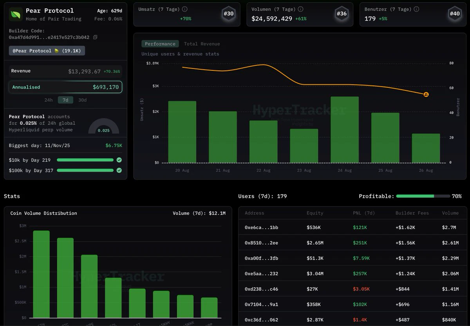This screenshot has height=326, width=470.
Task: Click the #30 rank hexagon badge
Action: (x=228, y=14)
